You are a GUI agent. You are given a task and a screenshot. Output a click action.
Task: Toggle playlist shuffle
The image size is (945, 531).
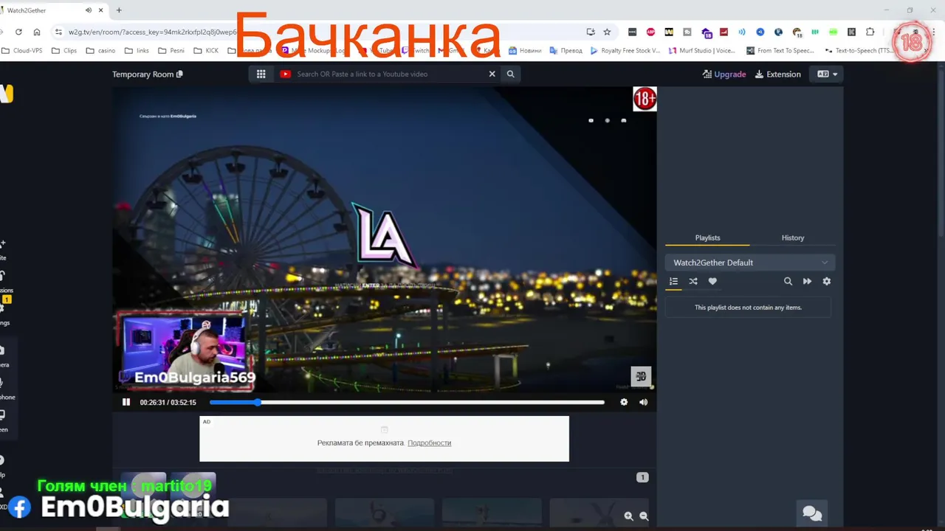[693, 281]
